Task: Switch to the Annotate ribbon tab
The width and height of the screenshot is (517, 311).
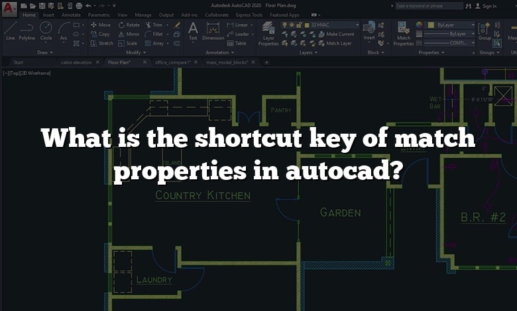Action: tap(71, 15)
